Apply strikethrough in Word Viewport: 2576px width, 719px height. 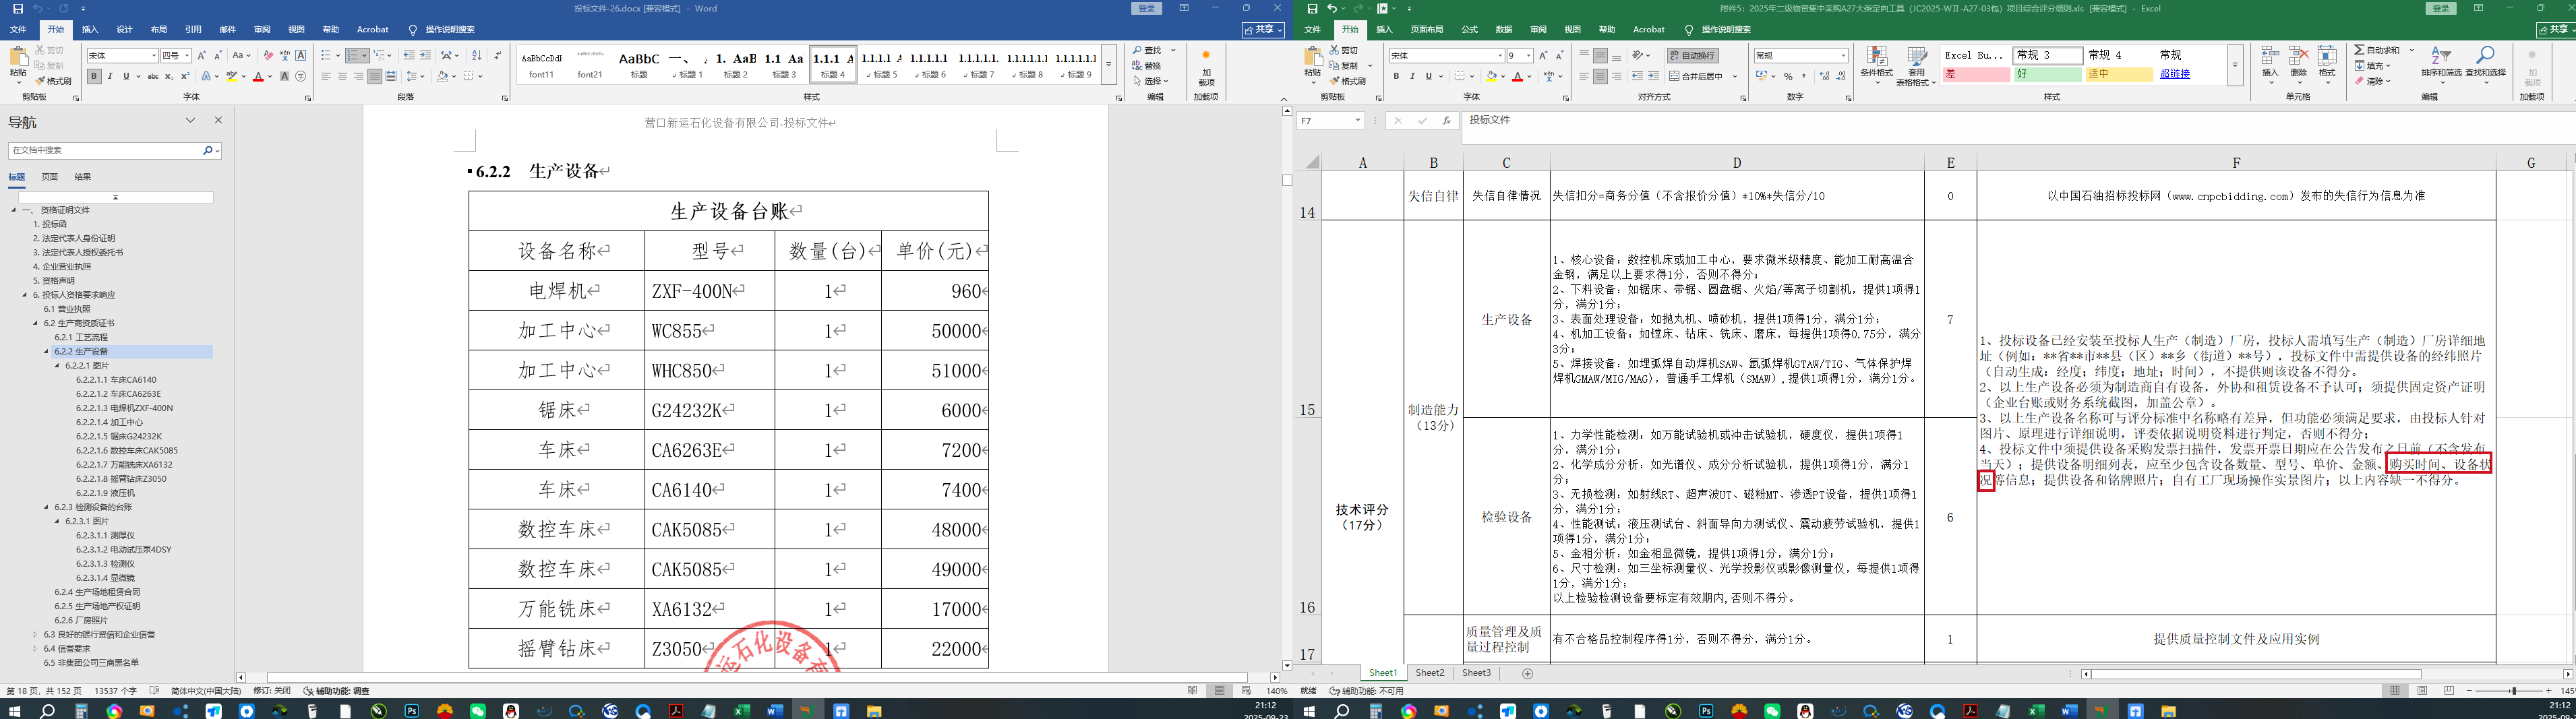click(x=153, y=76)
